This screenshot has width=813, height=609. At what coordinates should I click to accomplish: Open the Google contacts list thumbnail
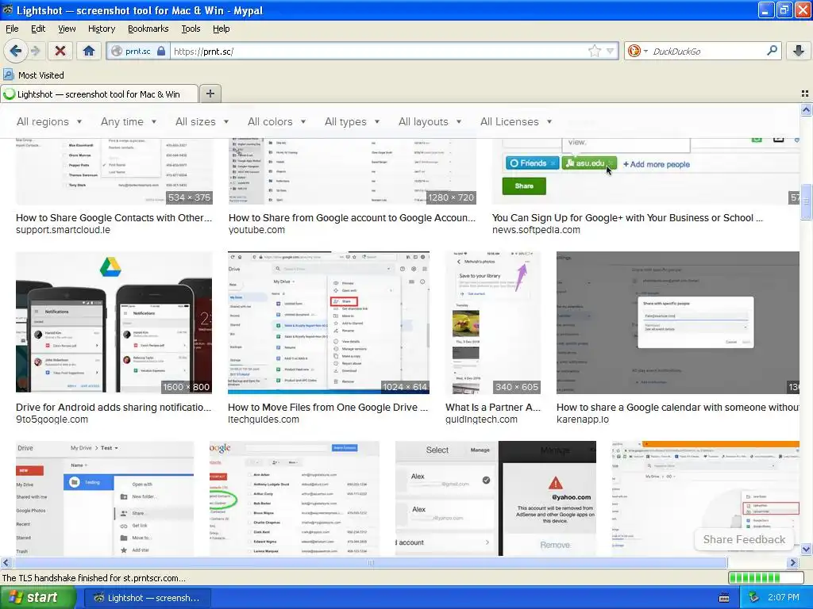295,498
